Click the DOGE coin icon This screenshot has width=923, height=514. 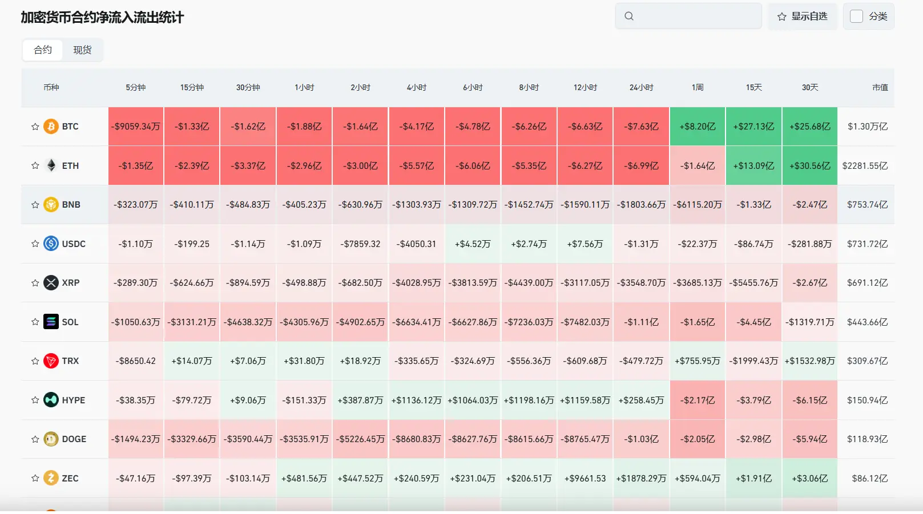(51, 439)
